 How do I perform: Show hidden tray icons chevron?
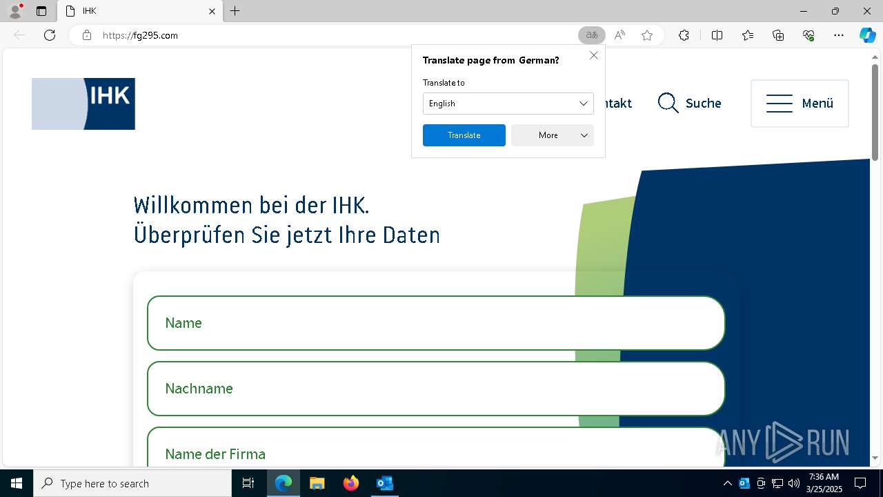(x=727, y=483)
